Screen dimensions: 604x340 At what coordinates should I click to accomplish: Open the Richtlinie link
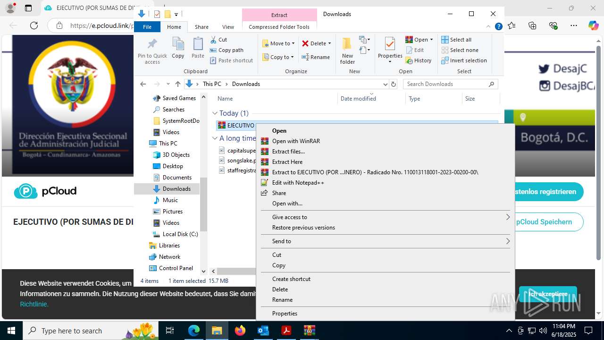(x=34, y=304)
